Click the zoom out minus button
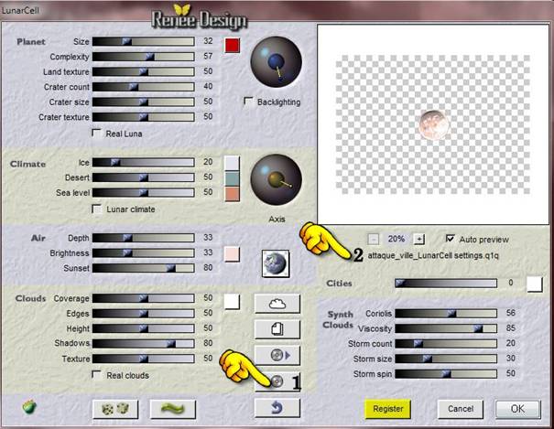The width and height of the screenshot is (554, 429). [373, 239]
